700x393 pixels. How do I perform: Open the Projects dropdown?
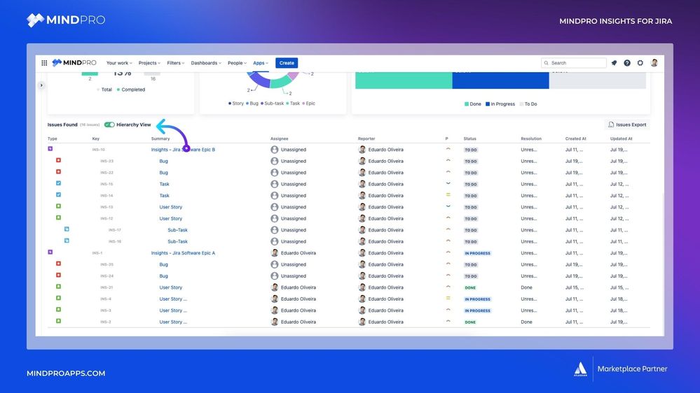[x=149, y=63]
